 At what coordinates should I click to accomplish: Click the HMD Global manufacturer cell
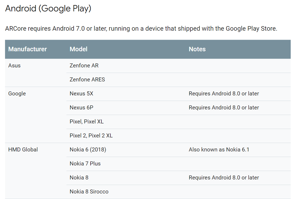(23, 150)
